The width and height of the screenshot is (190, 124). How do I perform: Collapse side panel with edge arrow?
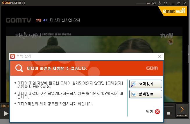coord(188,54)
